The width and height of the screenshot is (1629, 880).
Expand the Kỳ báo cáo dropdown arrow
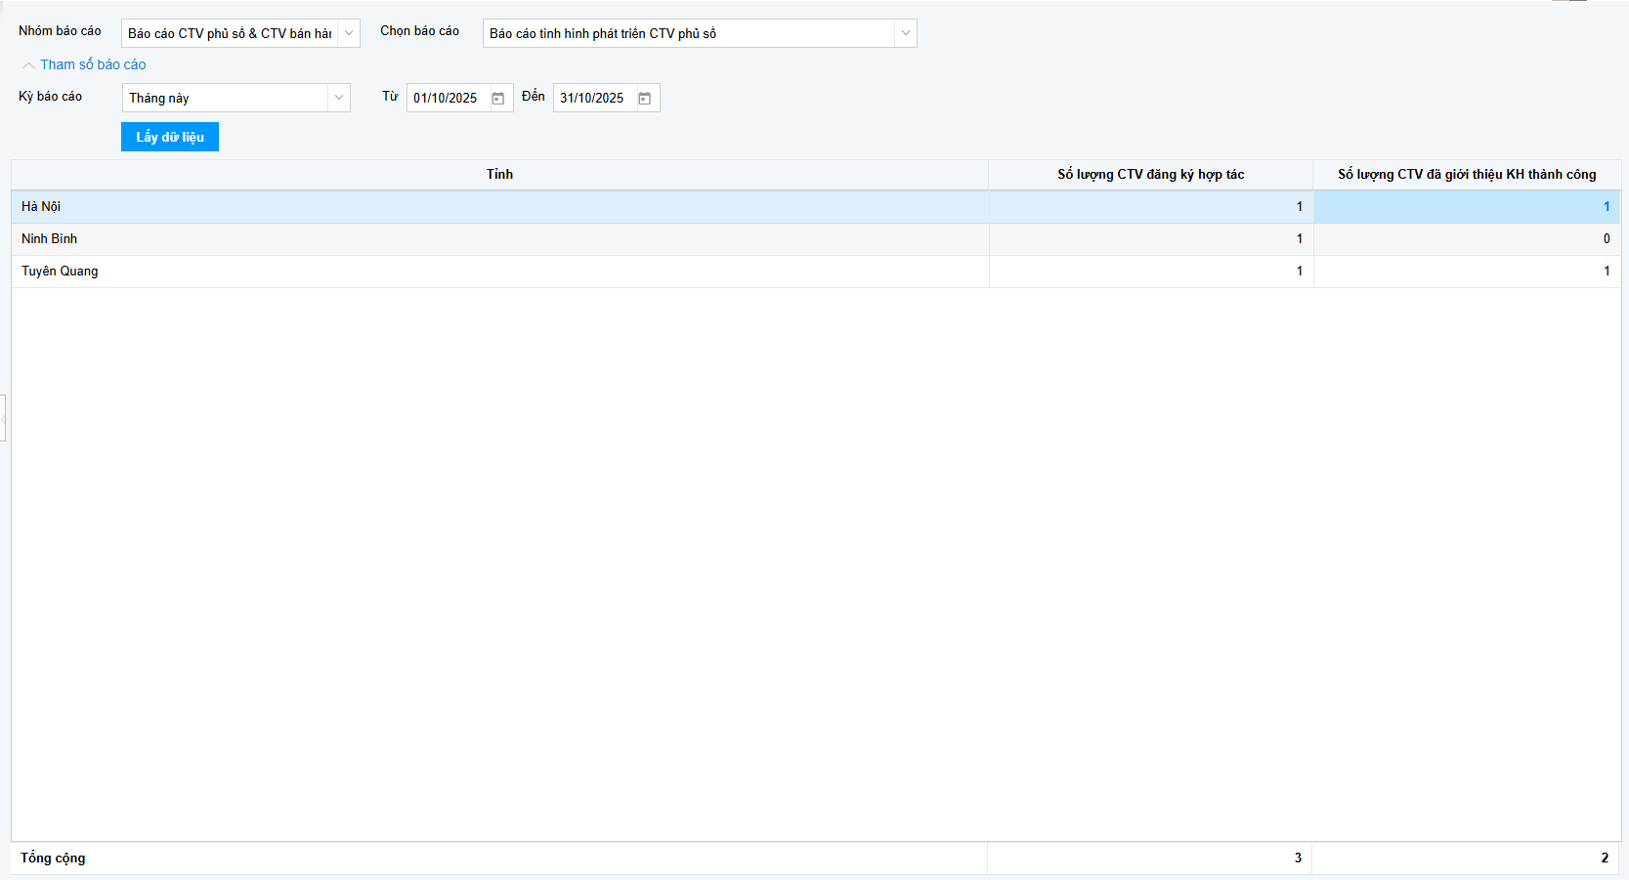339,98
